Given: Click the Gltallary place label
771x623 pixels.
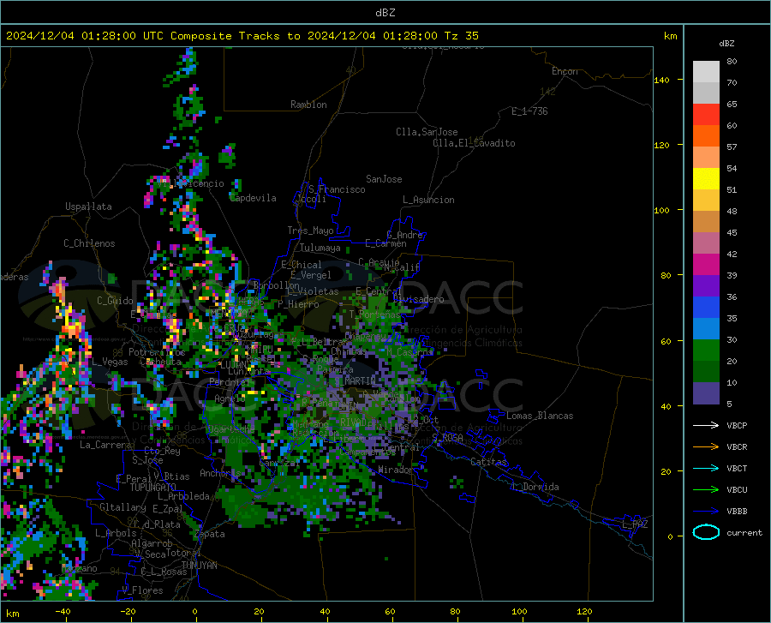Looking at the screenshot, I should 123,507.
